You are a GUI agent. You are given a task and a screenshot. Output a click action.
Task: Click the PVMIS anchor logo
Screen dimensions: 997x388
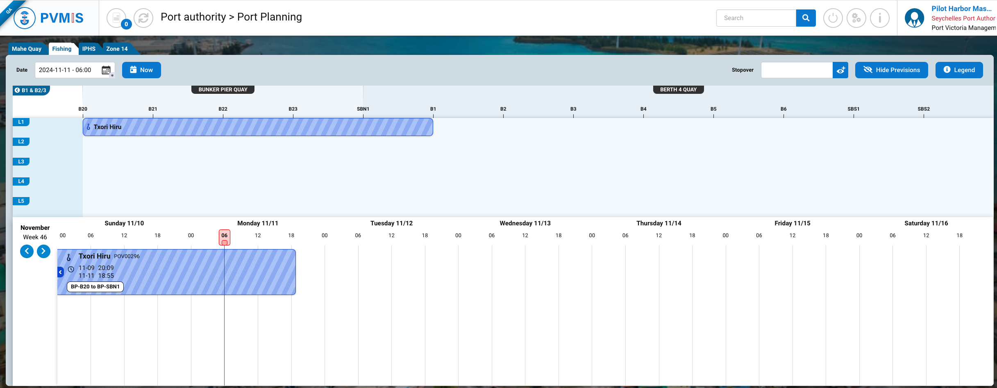coord(25,18)
